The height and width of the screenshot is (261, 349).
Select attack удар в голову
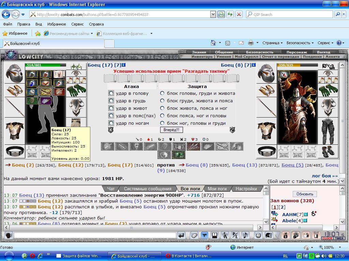(x=111, y=93)
